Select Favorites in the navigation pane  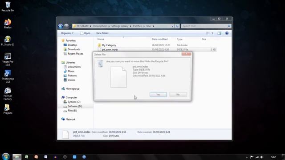coord(70,40)
